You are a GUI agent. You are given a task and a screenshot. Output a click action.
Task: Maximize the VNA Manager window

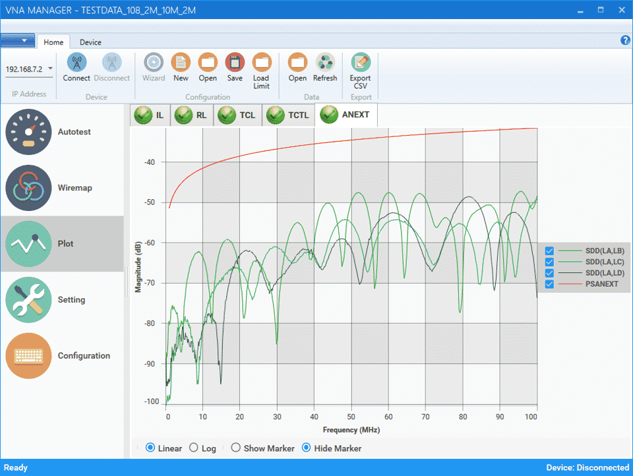(601, 10)
